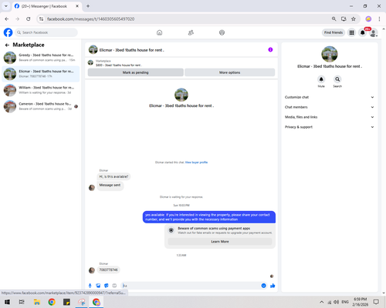Open the Friends icon in top navigation
386x308 pixels.
click(x=191, y=32)
